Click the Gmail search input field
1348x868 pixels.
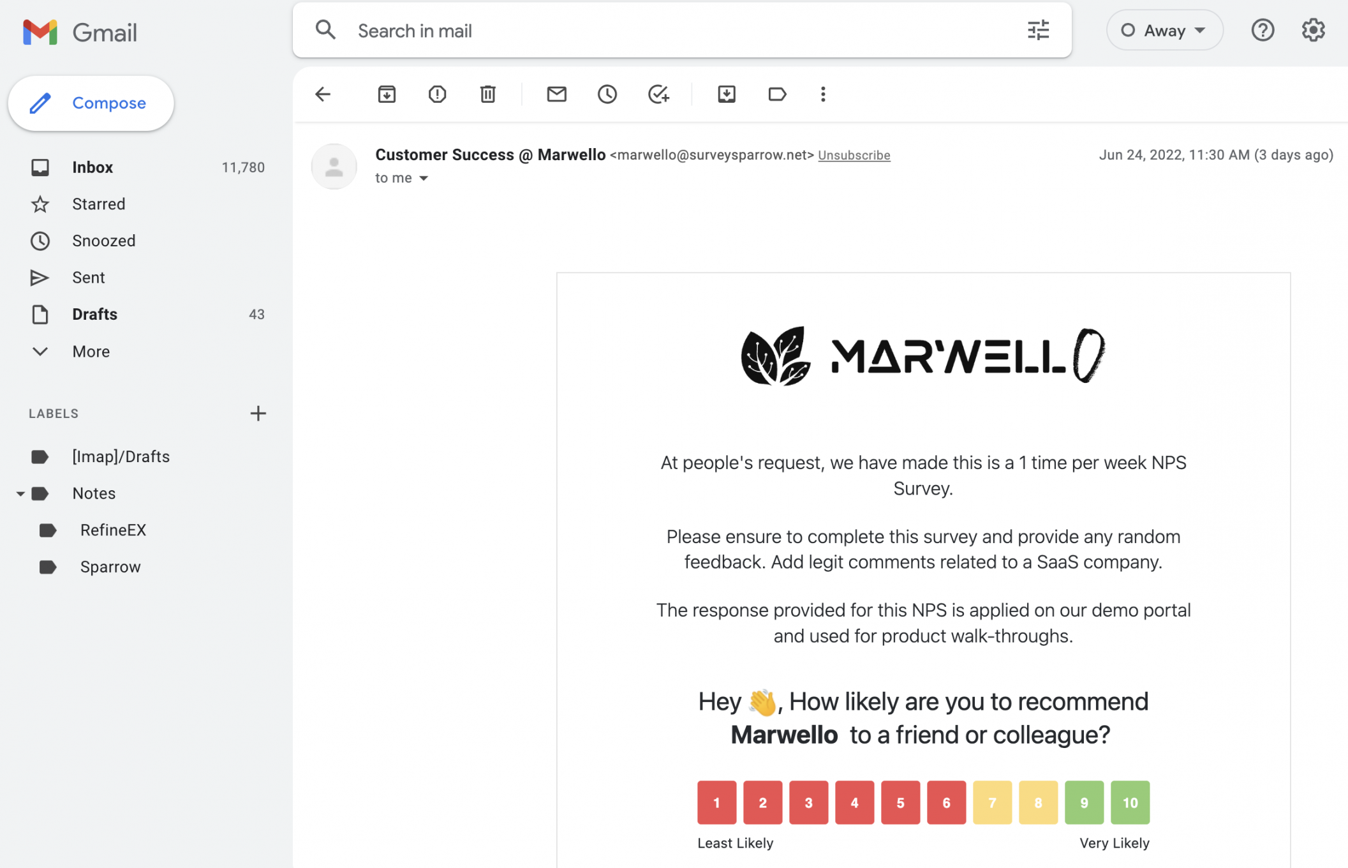pos(683,29)
